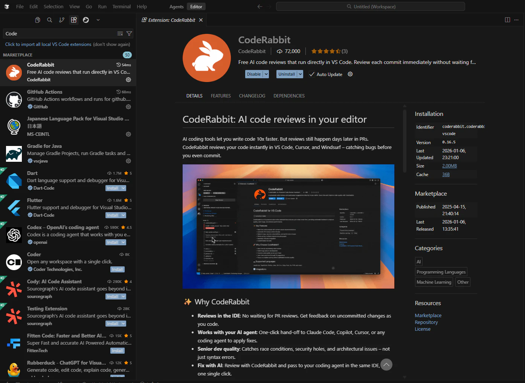Click the large CodeRabbit rabbit logo
This screenshot has height=383, width=525.
tap(207, 58)
